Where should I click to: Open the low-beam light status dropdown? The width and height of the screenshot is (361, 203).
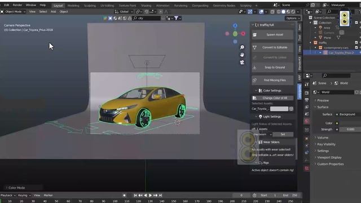(262, 134)
